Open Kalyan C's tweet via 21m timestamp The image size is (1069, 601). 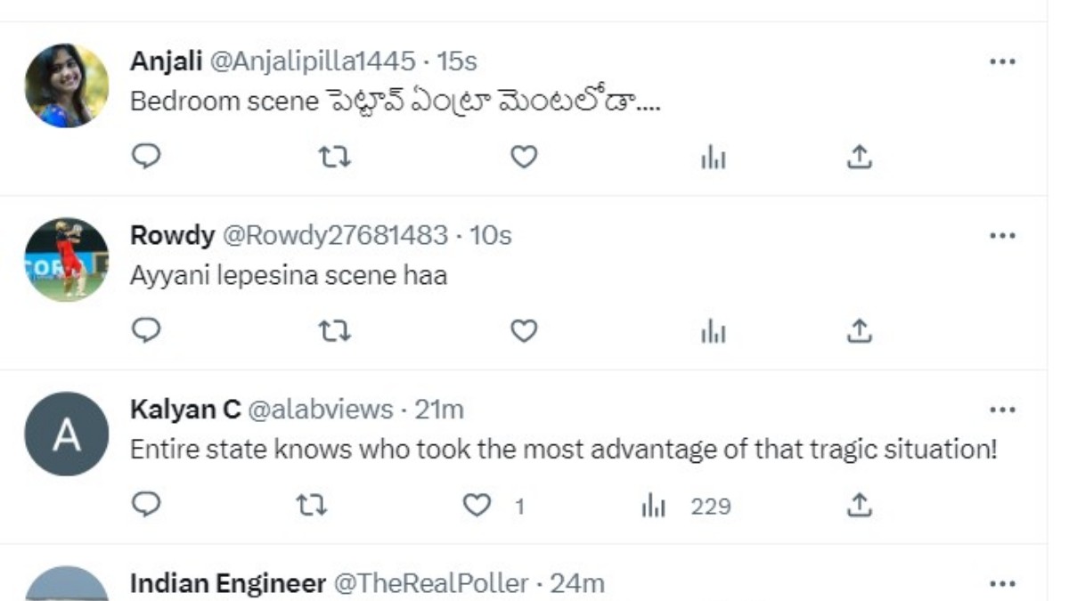[440, 410]
